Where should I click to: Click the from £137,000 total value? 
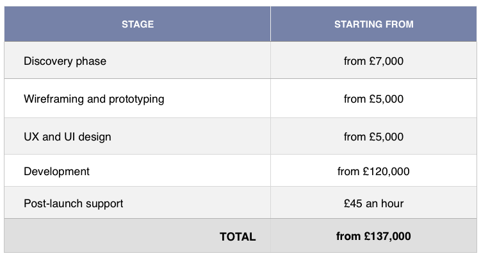[373, 235]
